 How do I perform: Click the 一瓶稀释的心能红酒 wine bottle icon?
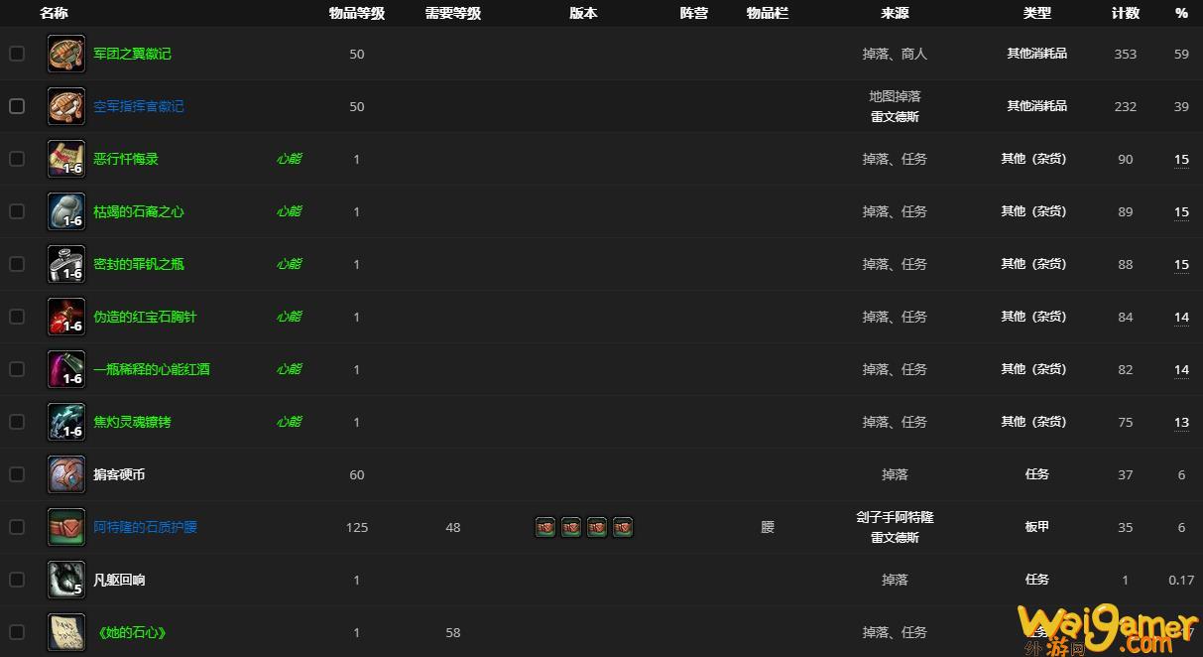click(66, 369)
